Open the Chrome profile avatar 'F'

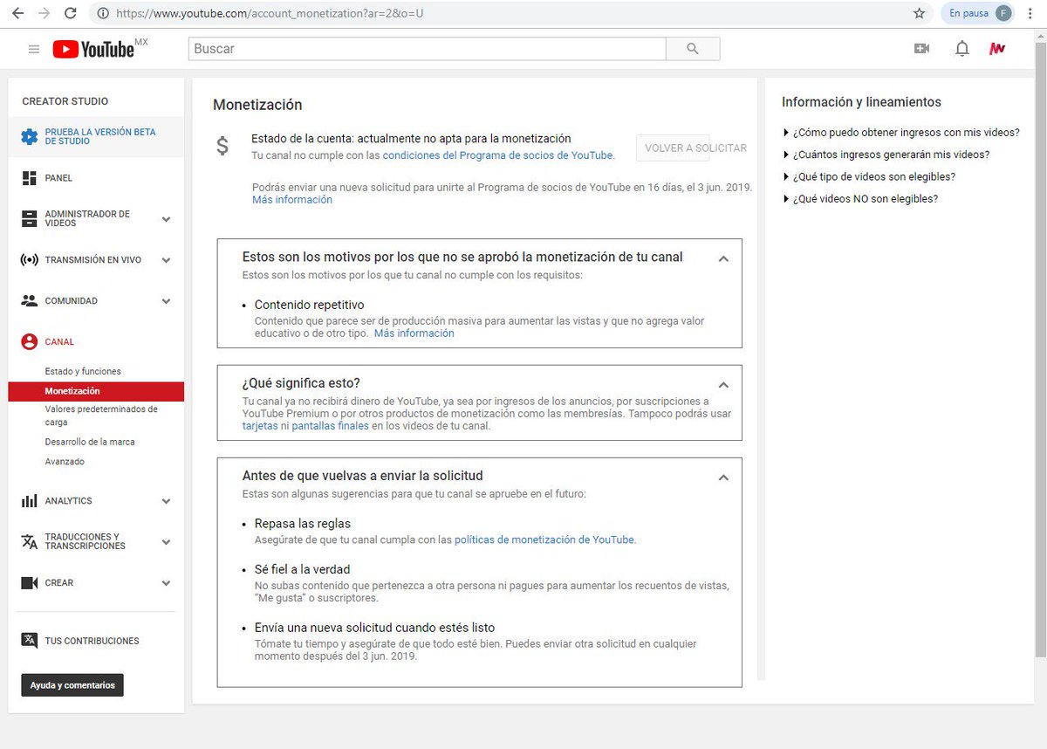[1004, 13]
